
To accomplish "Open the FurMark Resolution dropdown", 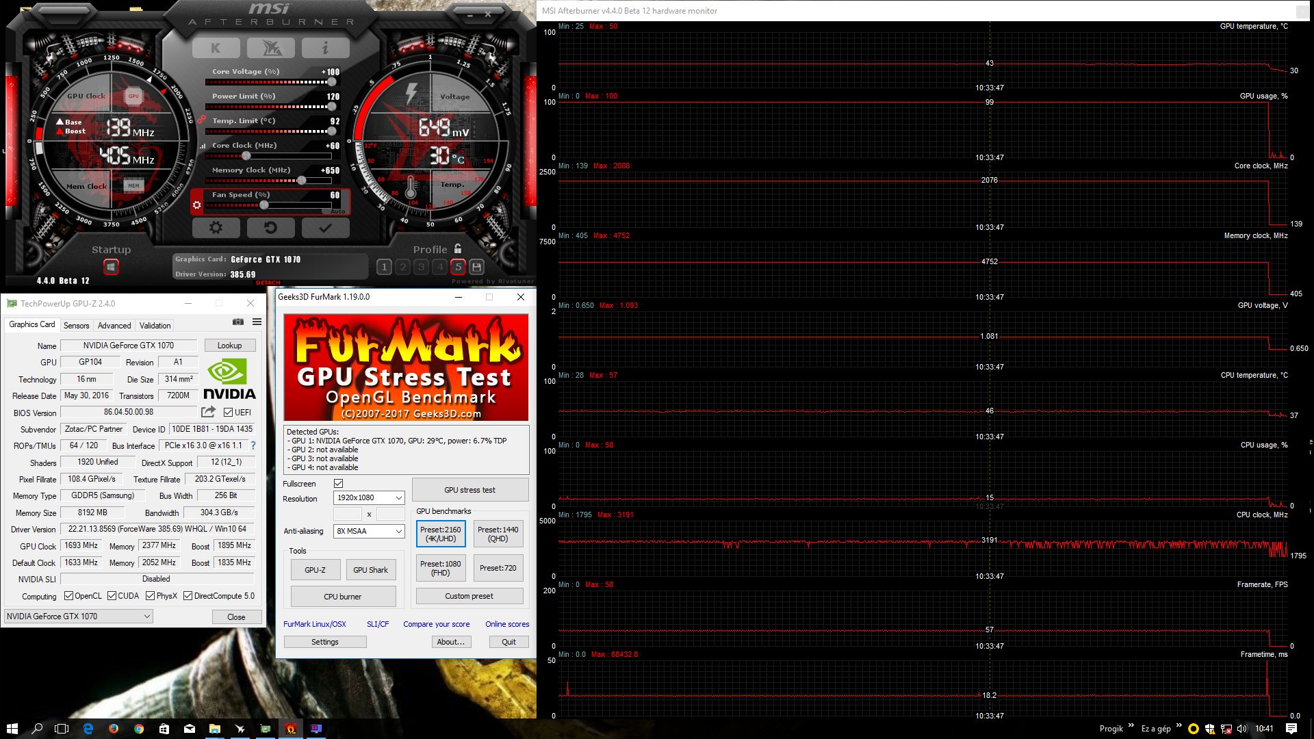I will pos(369,497).
